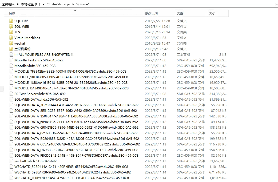Select the wechat folder icon
Screen dimensions: 278x182
tap(11, 43)
